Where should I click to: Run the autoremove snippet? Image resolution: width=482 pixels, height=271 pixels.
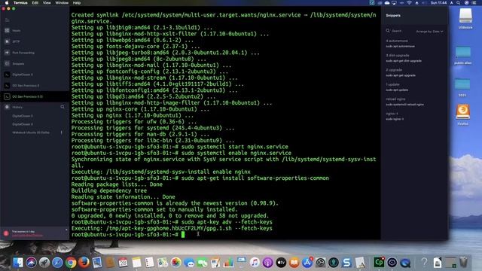[x=400, y=44]
